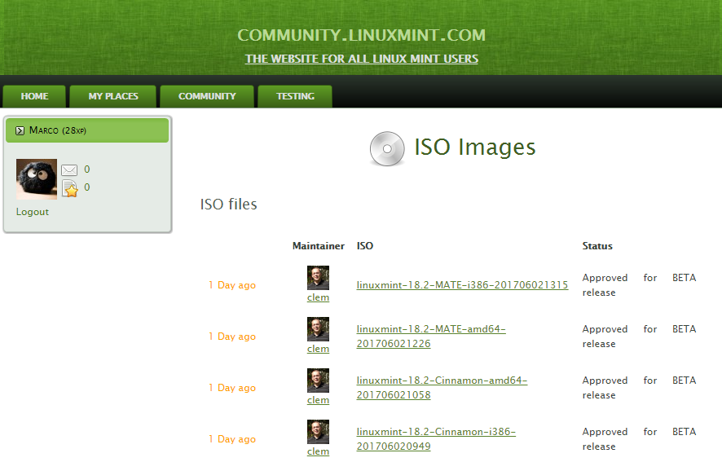Click the clem link in the Cinnamon-i386 row

318,451
